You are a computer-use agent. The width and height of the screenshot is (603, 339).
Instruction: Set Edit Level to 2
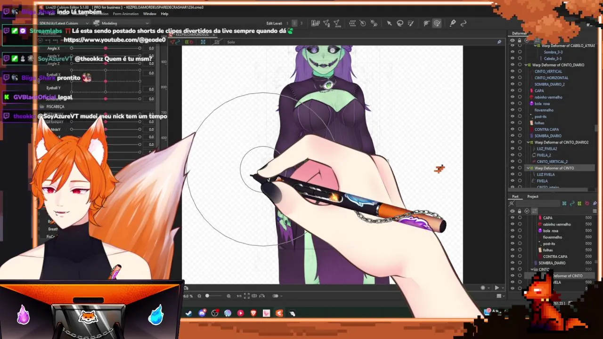294,23
